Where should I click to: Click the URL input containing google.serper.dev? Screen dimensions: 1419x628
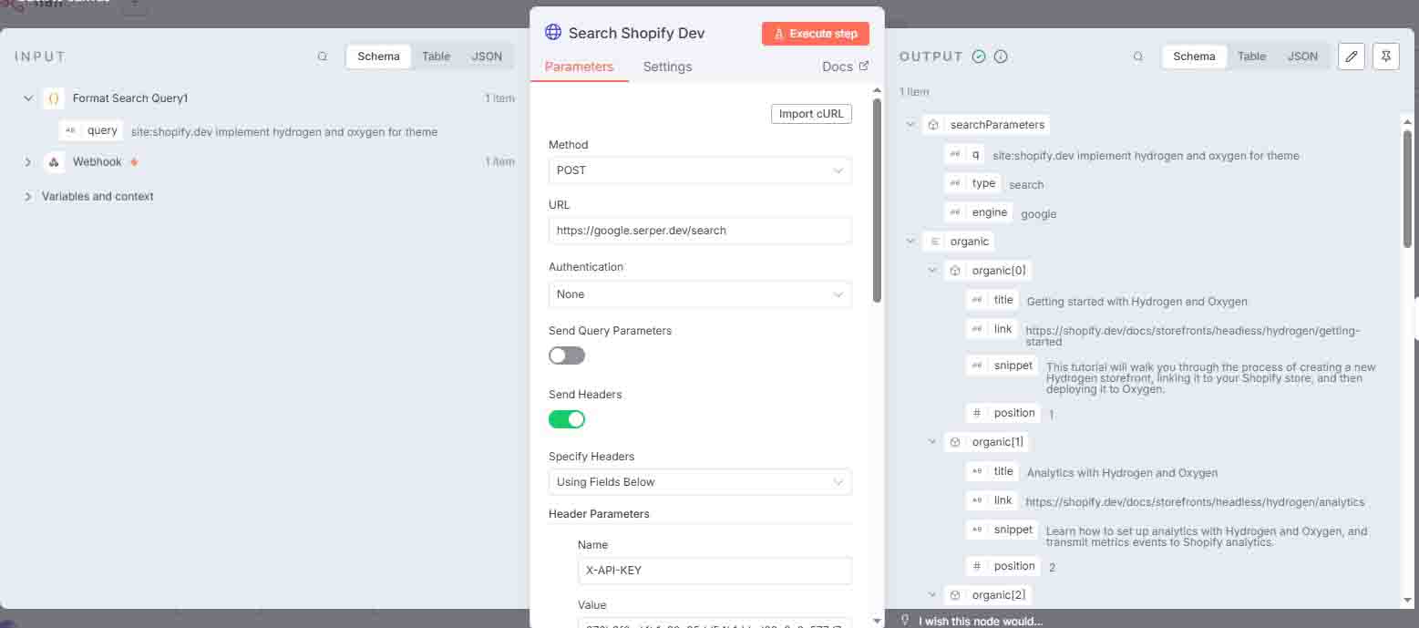coord(699,231)
